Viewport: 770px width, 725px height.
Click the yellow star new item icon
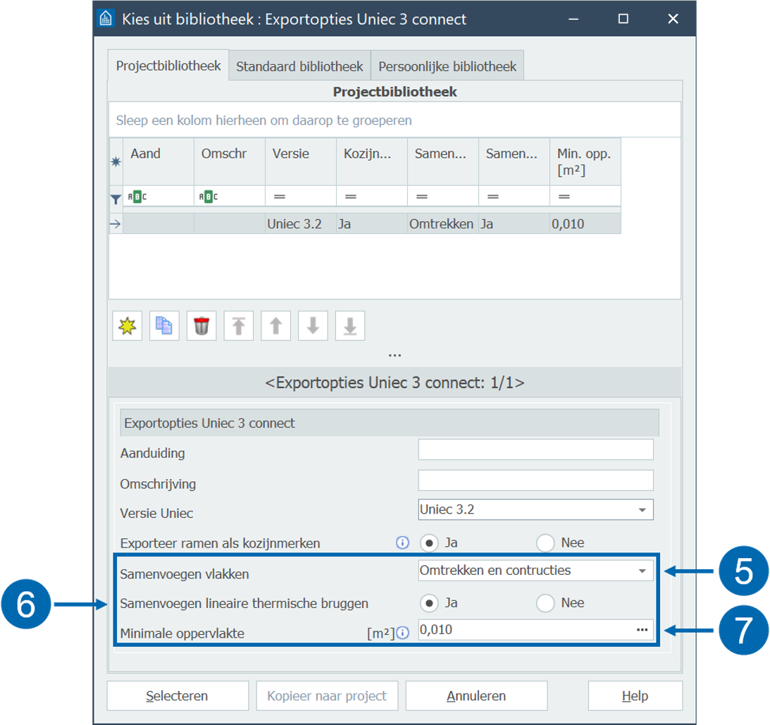tap(128, 326)
